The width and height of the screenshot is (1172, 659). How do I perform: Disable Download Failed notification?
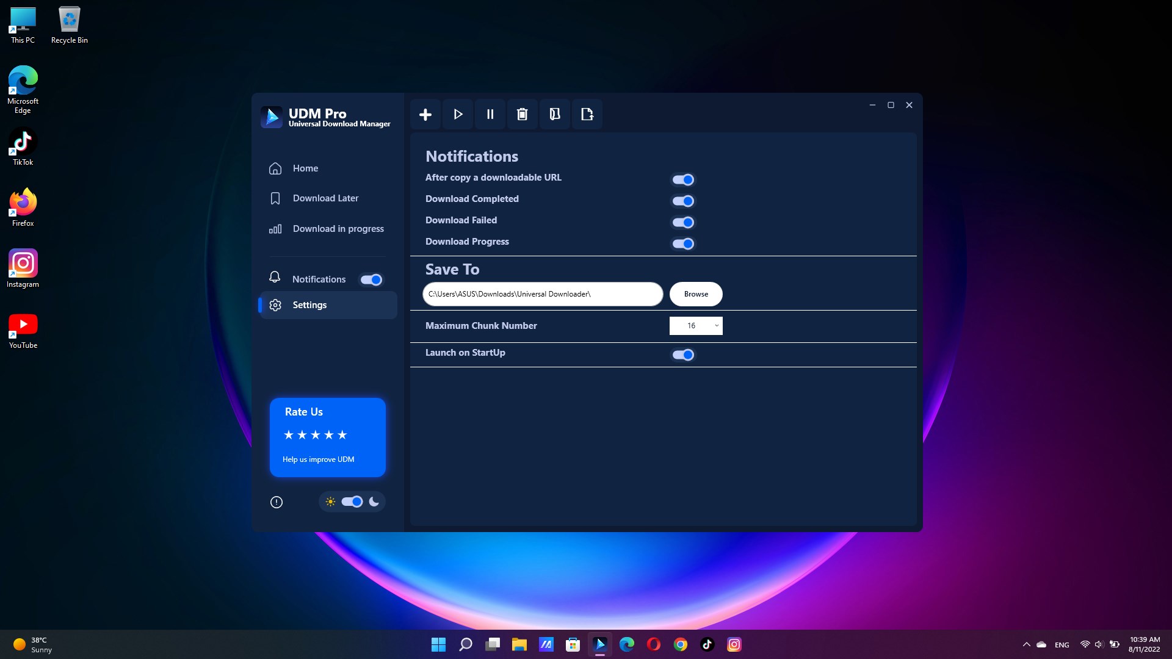tap(683, 222)
